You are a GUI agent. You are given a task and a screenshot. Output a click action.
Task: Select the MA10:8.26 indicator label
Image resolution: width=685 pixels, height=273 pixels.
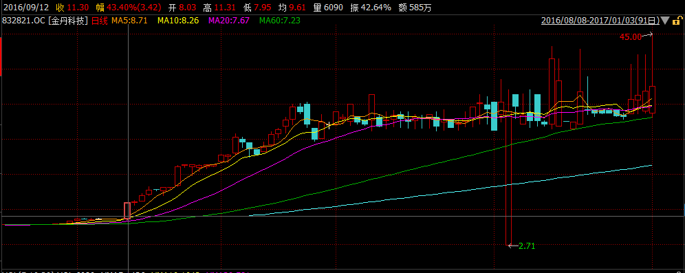pyautogui.click(x=179, y=21)
